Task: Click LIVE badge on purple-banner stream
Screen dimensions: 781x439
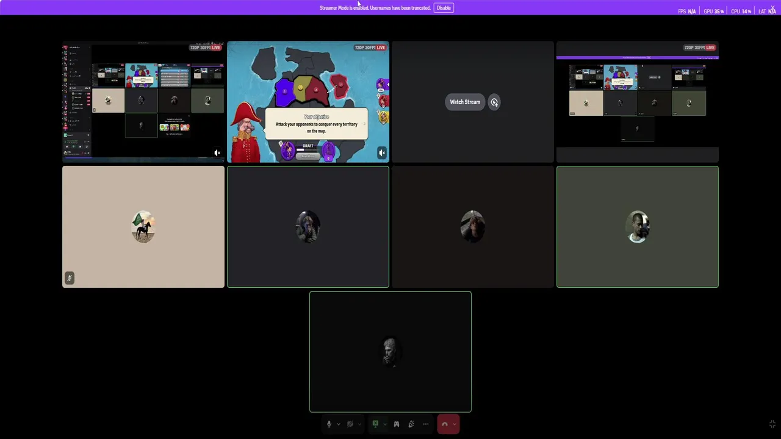Action: (710, 48)
